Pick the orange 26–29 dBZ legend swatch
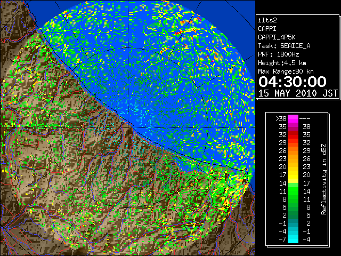341x256 pixels. [x=293, y=151]
